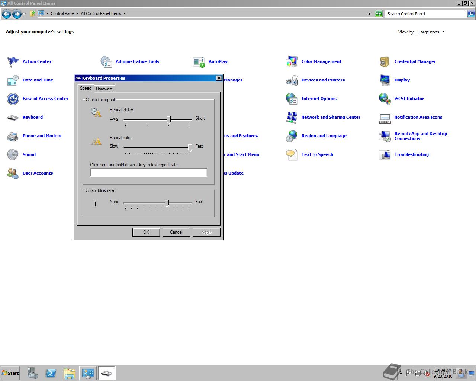Select the Speed tab
Image resolution: width=476 pixels, height=381 pixels.
(x=86, y=88)
